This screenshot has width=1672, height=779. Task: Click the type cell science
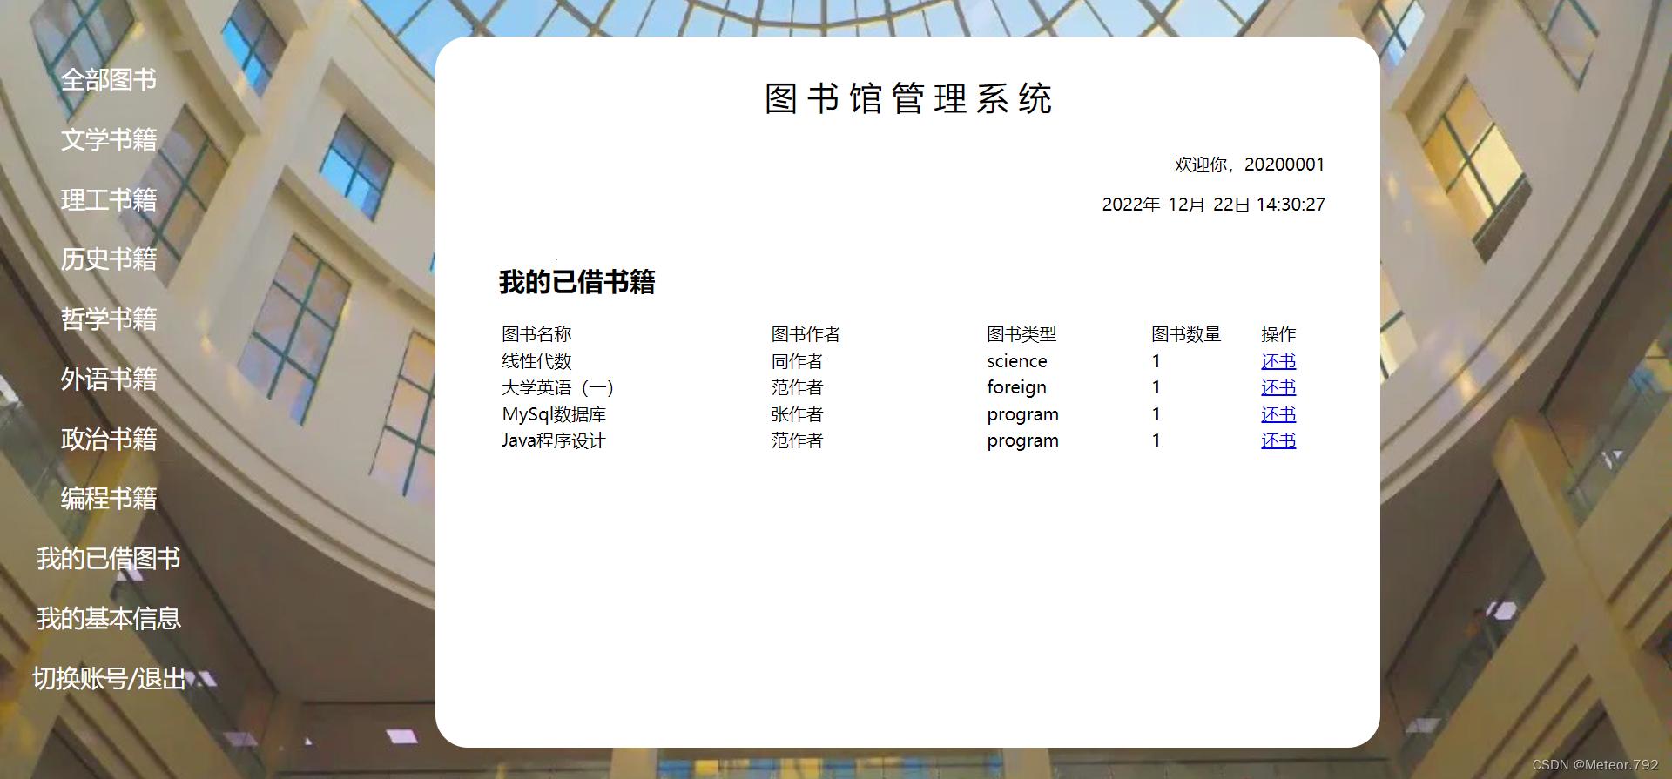click(x=1017, y=361)
